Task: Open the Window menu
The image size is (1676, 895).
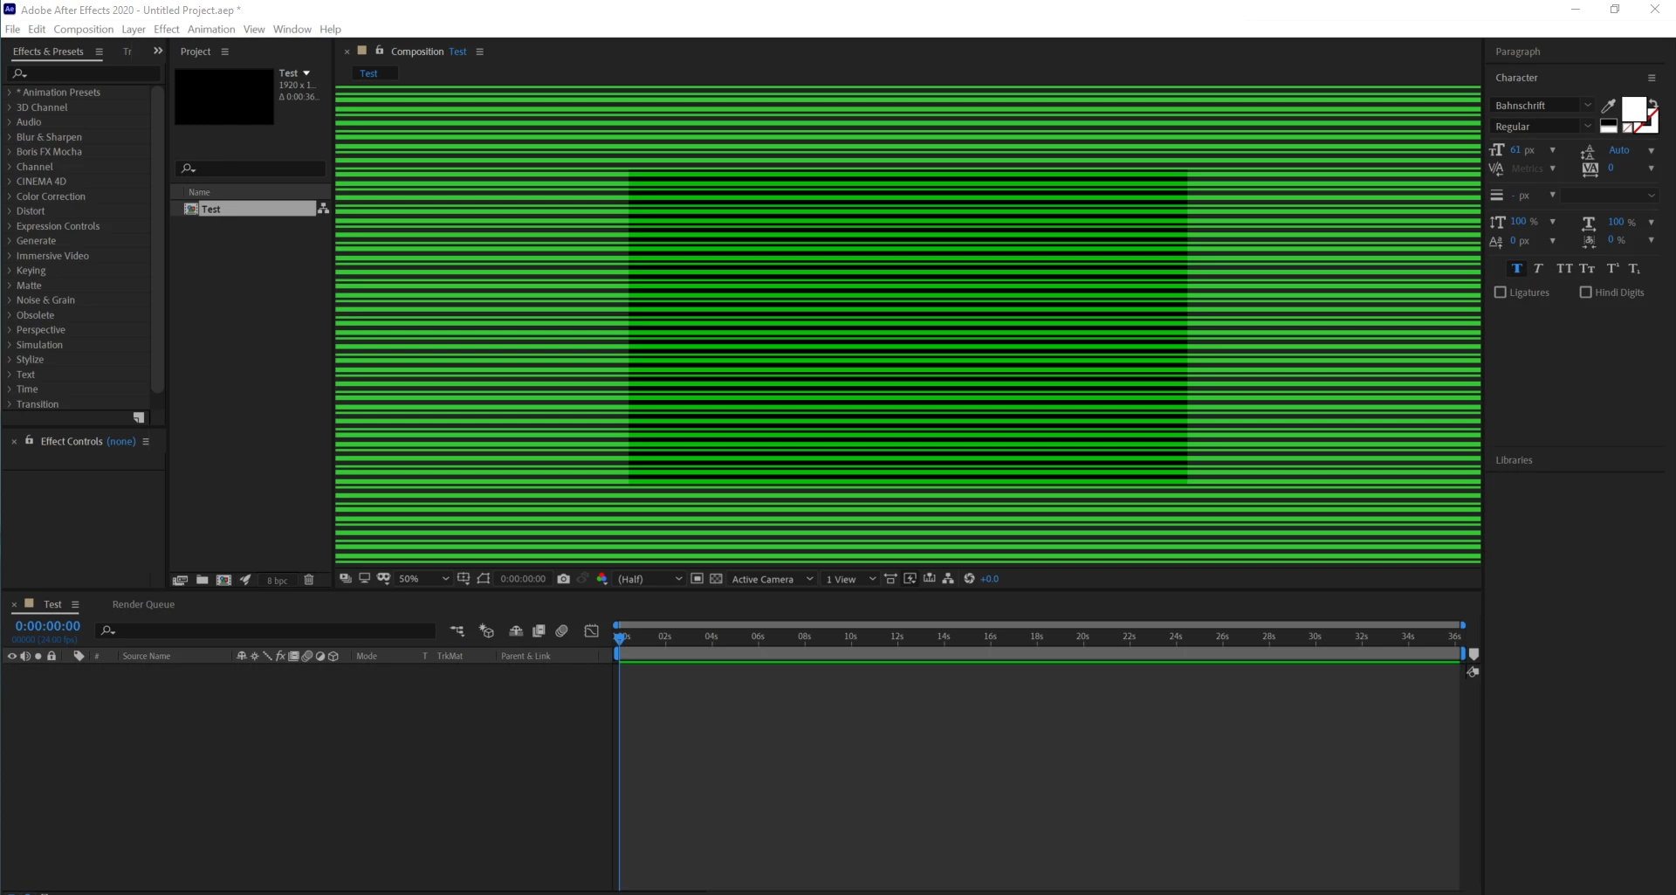Action: [x=292, y=29]
